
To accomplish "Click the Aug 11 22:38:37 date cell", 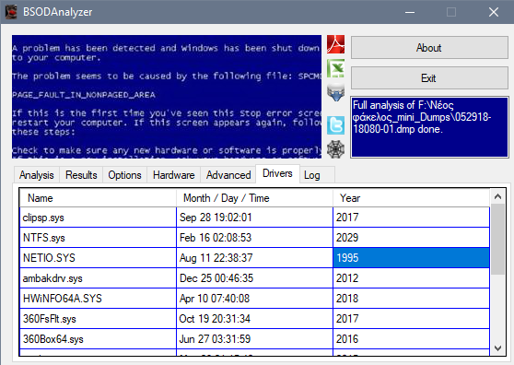I will click(254, 258).
